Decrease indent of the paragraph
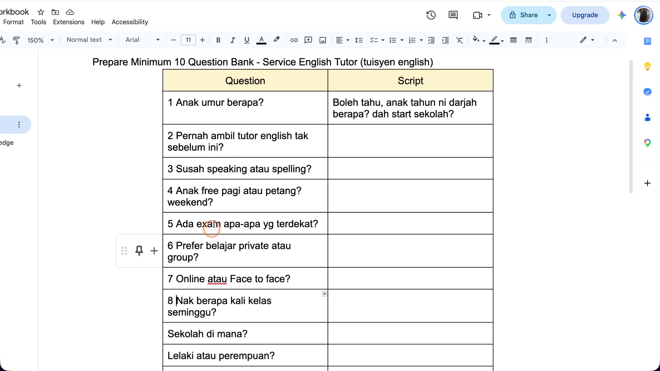 pos(431,40)
